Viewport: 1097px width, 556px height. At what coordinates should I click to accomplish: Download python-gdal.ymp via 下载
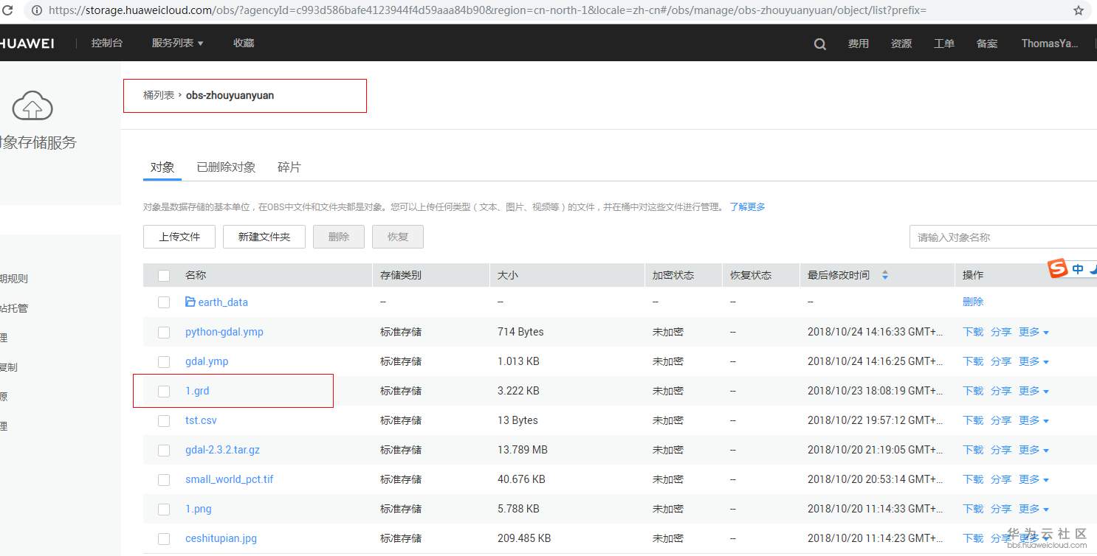(973, 332)
